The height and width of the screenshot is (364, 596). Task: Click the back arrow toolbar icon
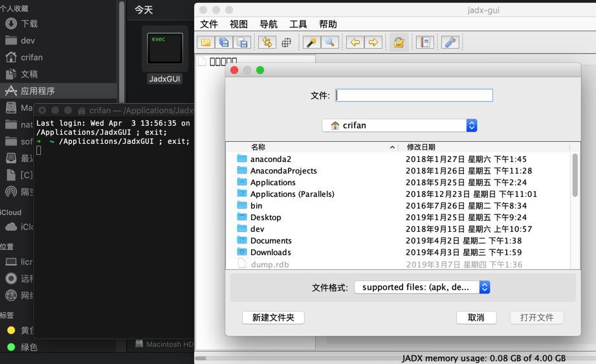pos(355,42)
